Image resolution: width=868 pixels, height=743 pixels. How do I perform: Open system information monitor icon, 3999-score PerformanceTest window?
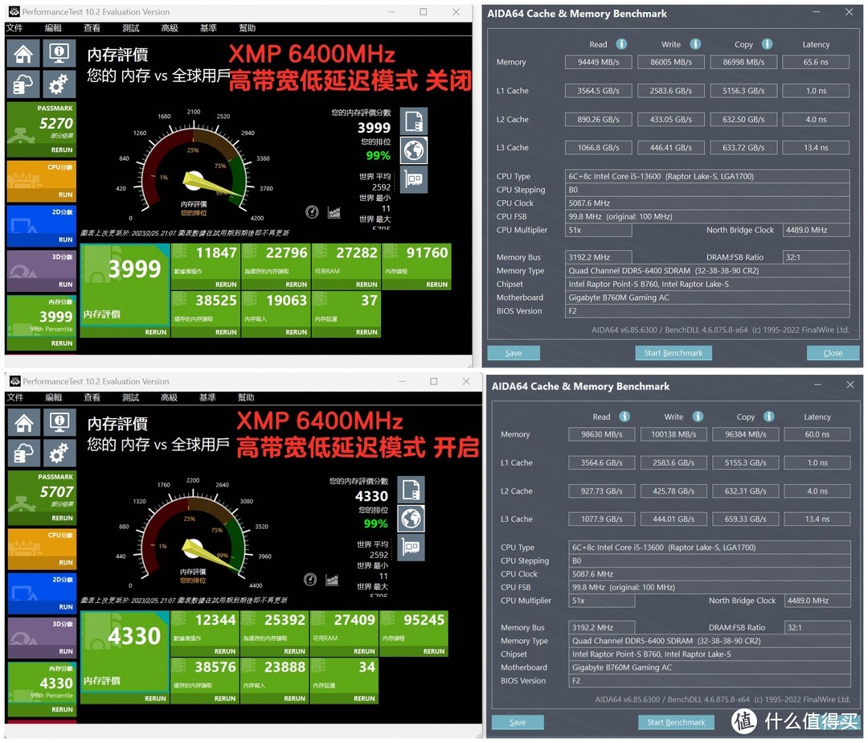point(59,54)
